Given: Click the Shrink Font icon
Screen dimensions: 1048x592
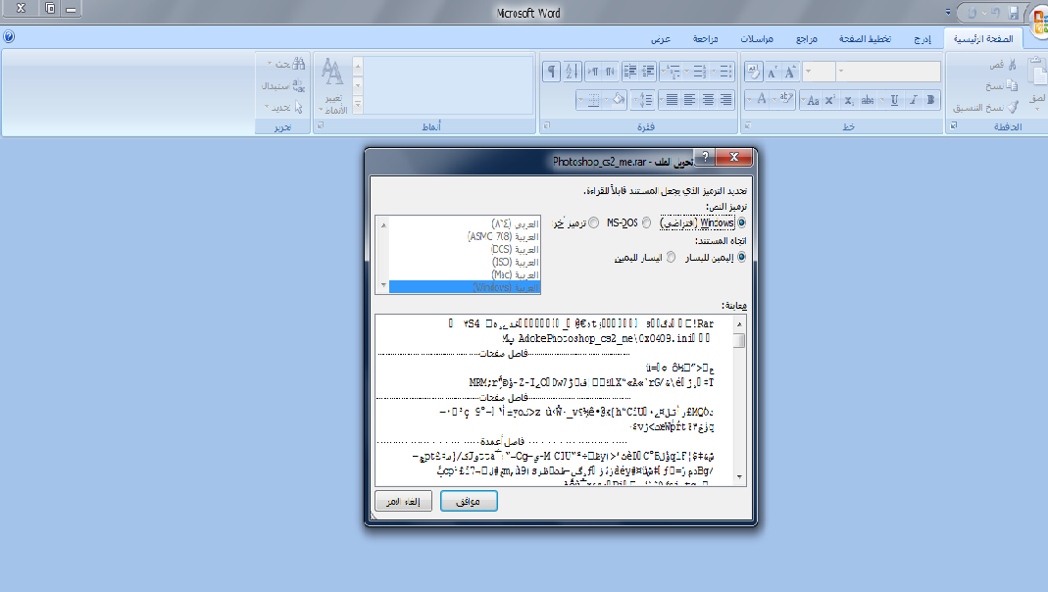Looking at the screenshot, I should tap(773, 71).
